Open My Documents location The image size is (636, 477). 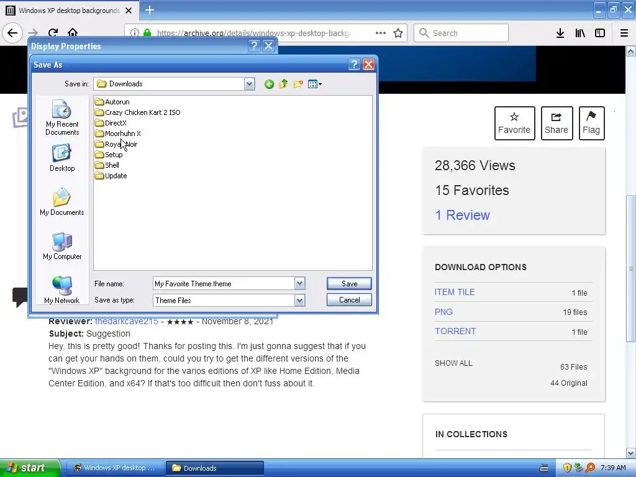tap(62, 202)
